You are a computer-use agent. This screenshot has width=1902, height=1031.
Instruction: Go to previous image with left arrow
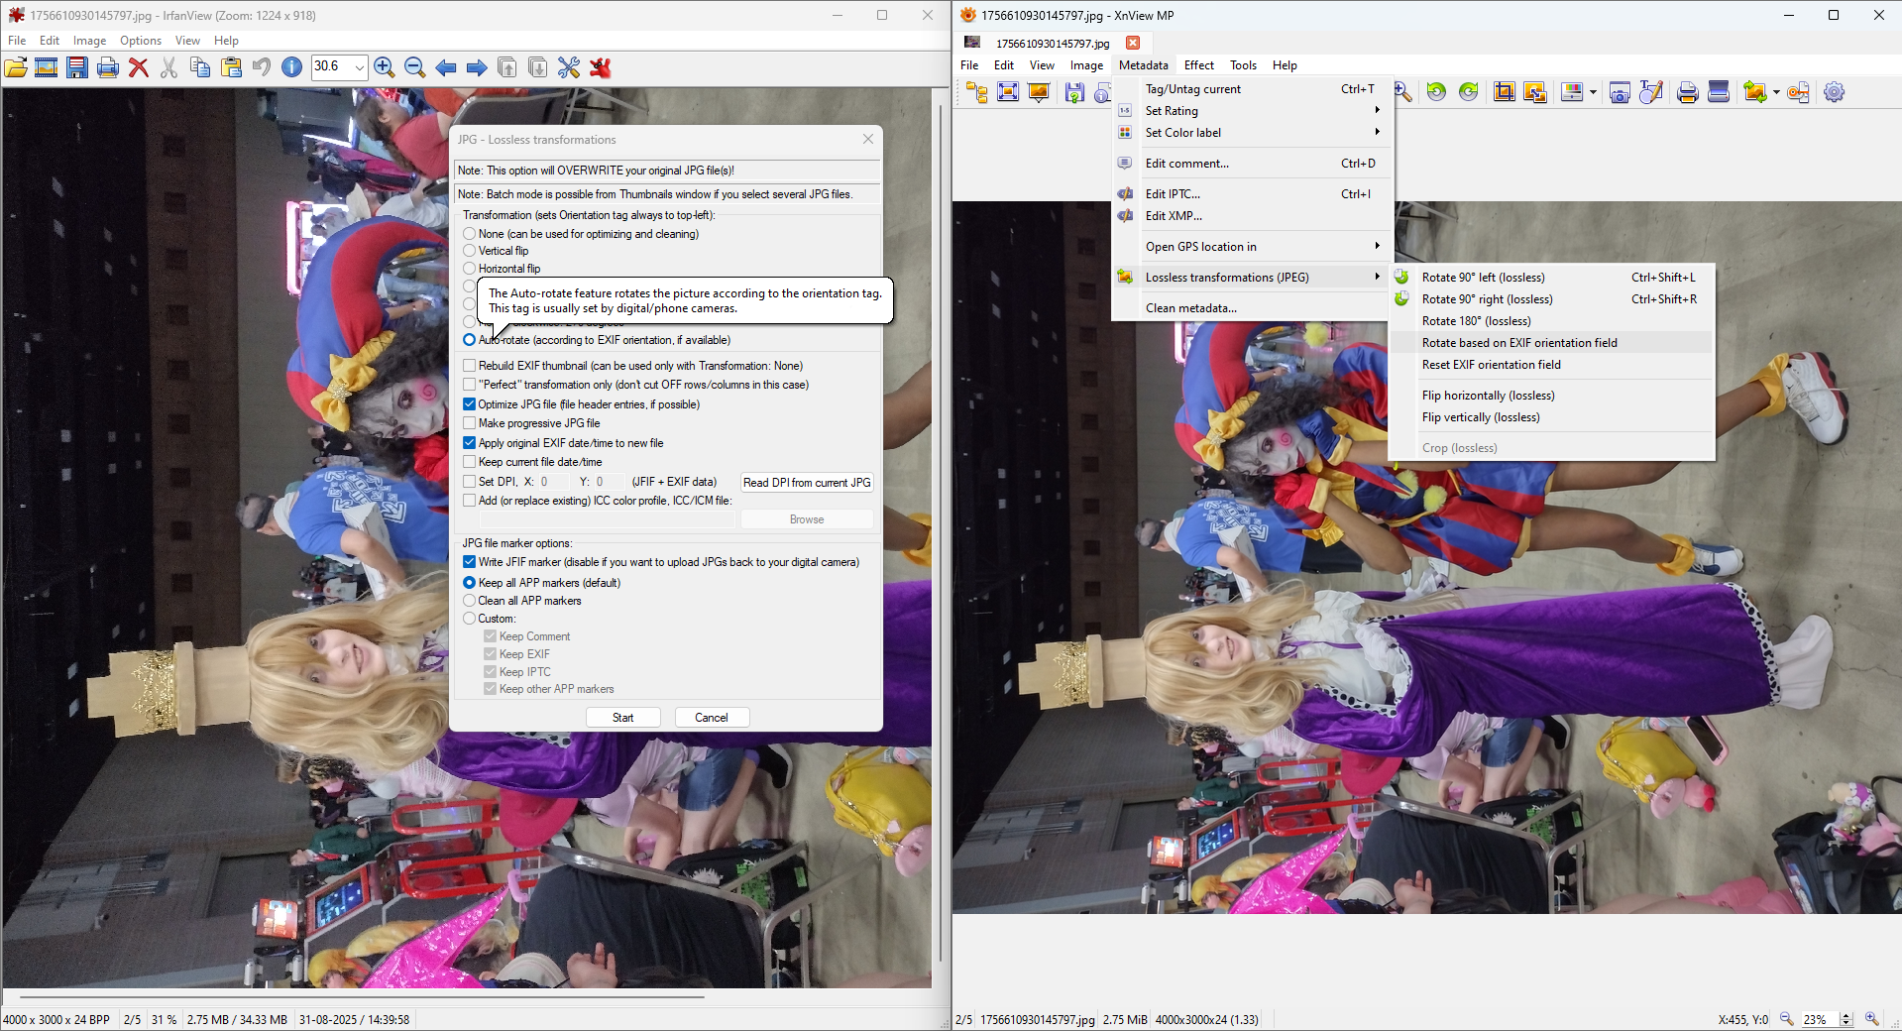point(446,67)
